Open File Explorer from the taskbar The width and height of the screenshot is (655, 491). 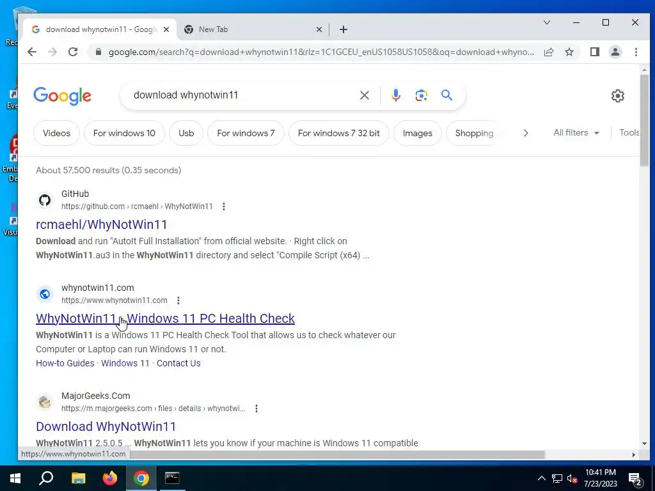[78, 478]
